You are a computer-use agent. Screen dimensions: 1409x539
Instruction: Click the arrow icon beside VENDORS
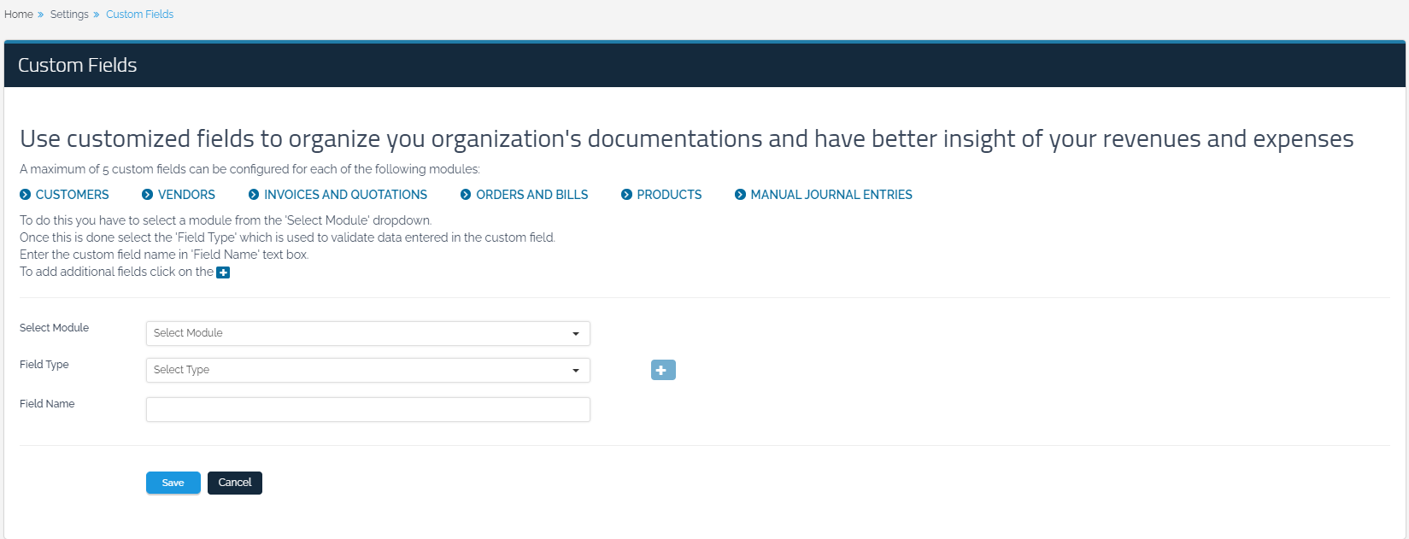pos(148,195)
